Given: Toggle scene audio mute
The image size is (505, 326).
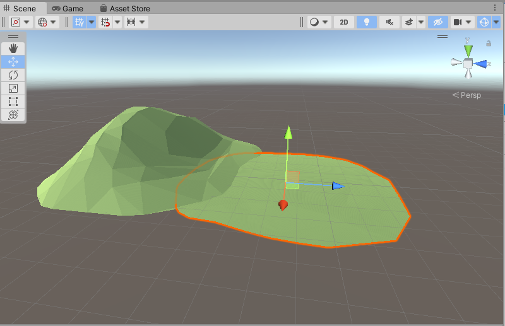Looking at the screenshot, I should tap(389, 22).
